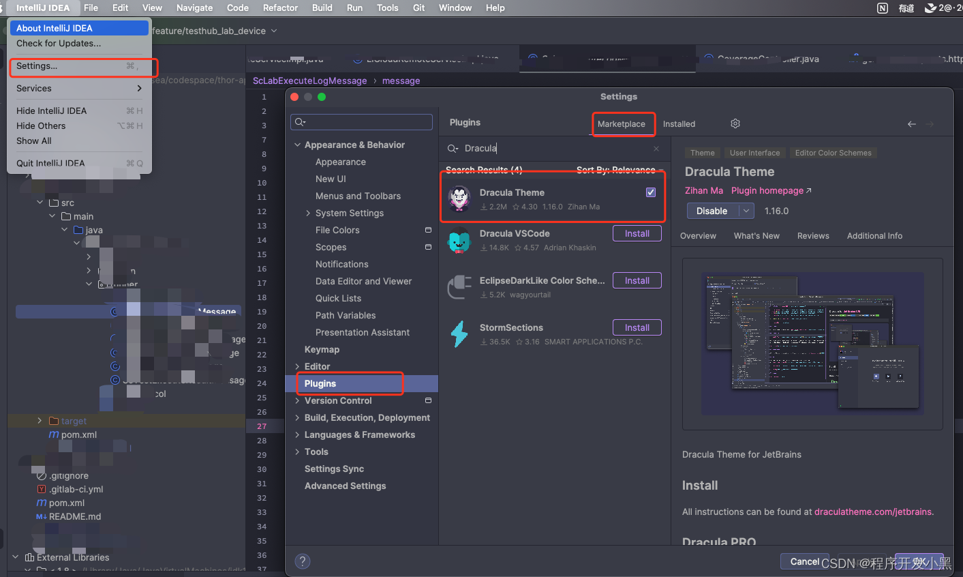Image resolution: width=963 pixels, height=577 pixels.
Task: Click the Youdao icon in menu bar
Action: coord(906,8)
